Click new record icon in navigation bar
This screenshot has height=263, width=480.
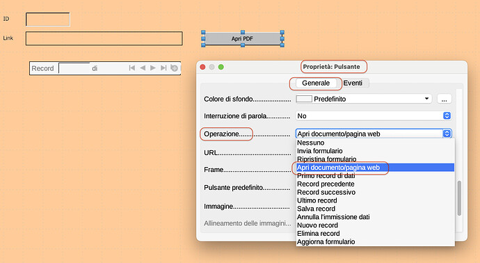(x=174, y=68)
